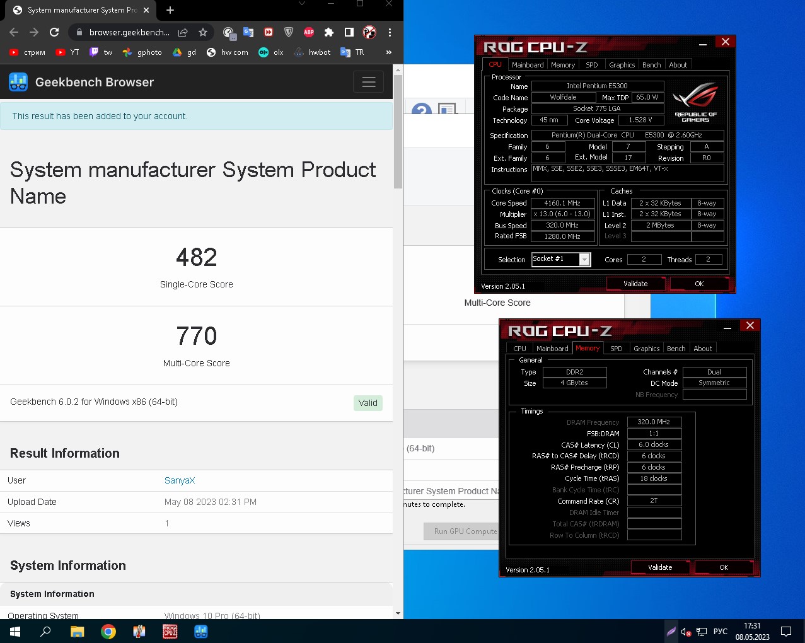Open the стрим YouTube bookmark
Image resolution: width=805 pixels, height=643 pixels.
click(27, 52)
